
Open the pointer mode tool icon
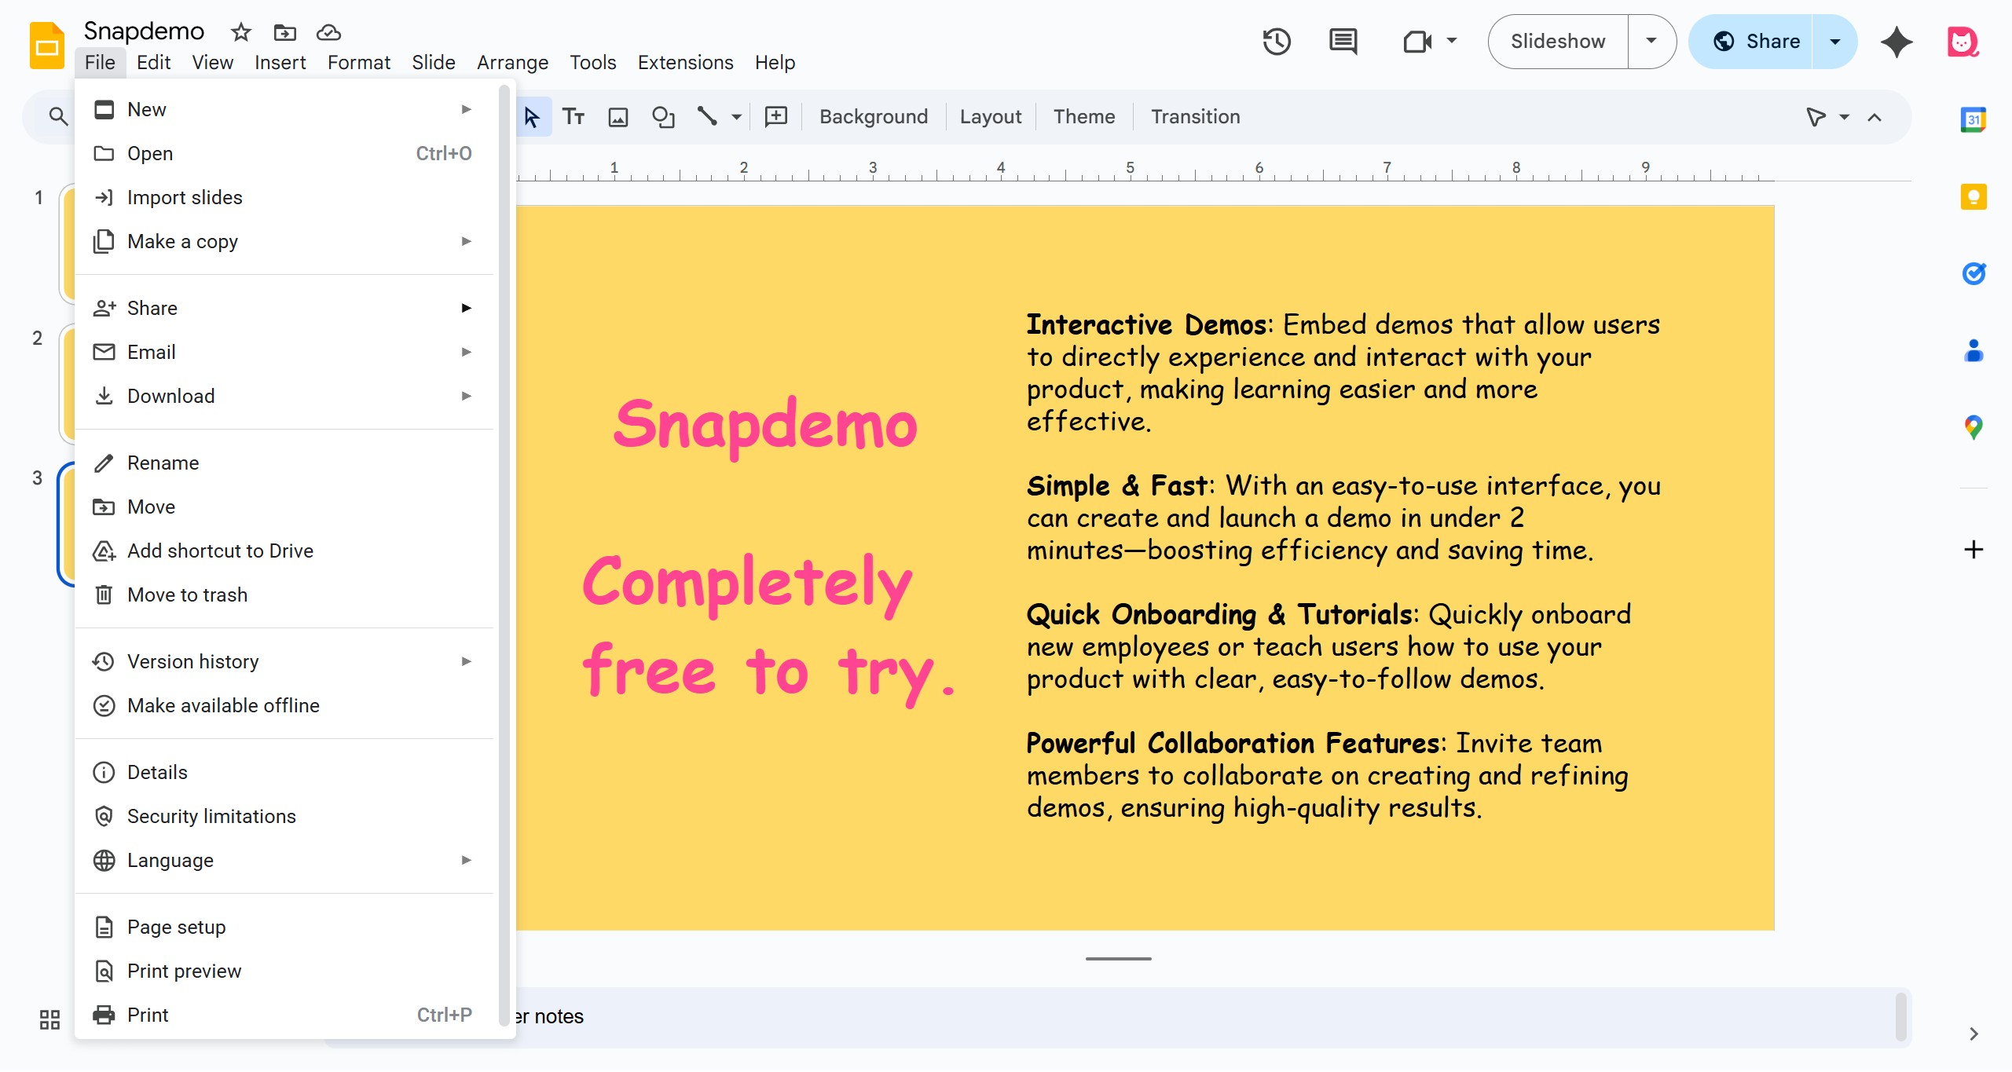click(1816, 117)
